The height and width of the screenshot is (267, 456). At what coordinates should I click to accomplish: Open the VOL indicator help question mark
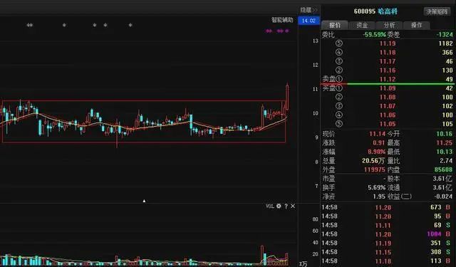pos(286,206)
